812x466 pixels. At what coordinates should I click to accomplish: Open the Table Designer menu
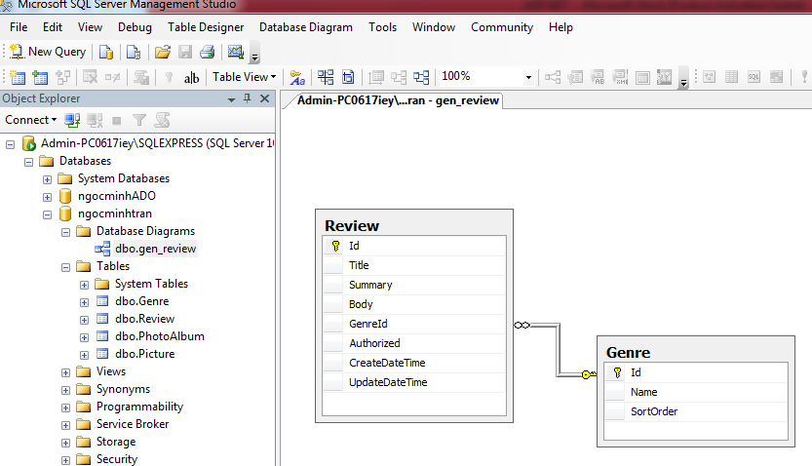(x=206, y=27)
